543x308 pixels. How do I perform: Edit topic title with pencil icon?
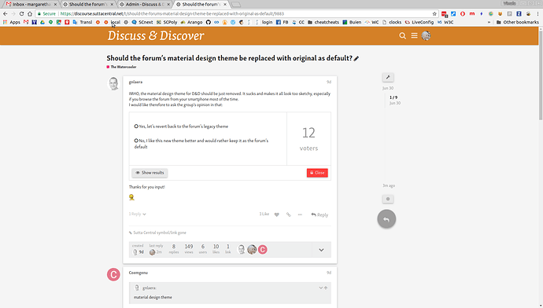pos(356,58)
